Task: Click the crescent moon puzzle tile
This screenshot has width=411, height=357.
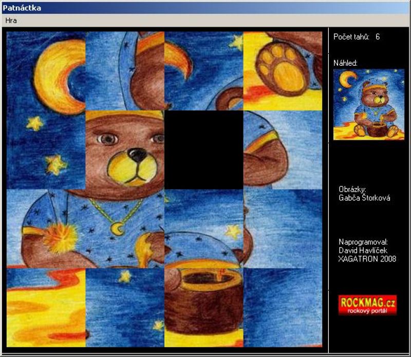Action: click(x=46, y=71)
